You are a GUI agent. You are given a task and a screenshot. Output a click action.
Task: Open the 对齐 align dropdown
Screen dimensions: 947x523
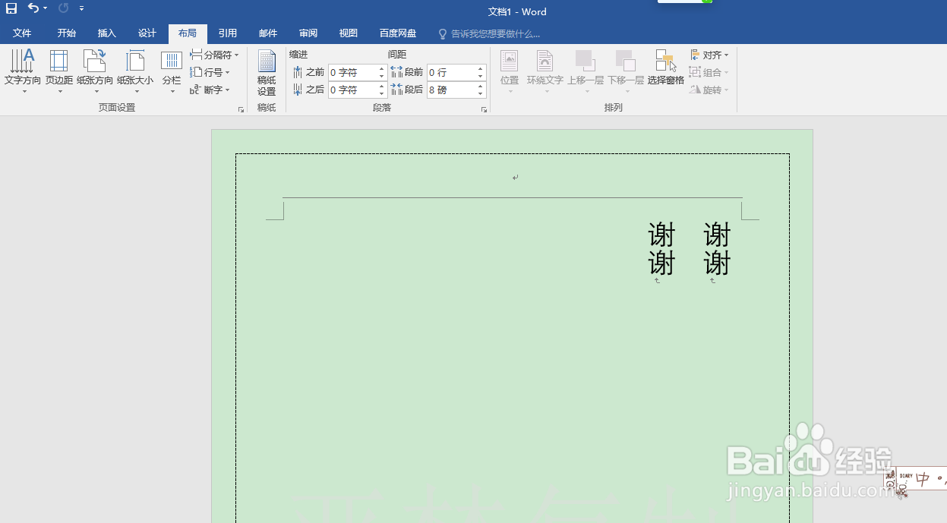[x=709, y=55]
